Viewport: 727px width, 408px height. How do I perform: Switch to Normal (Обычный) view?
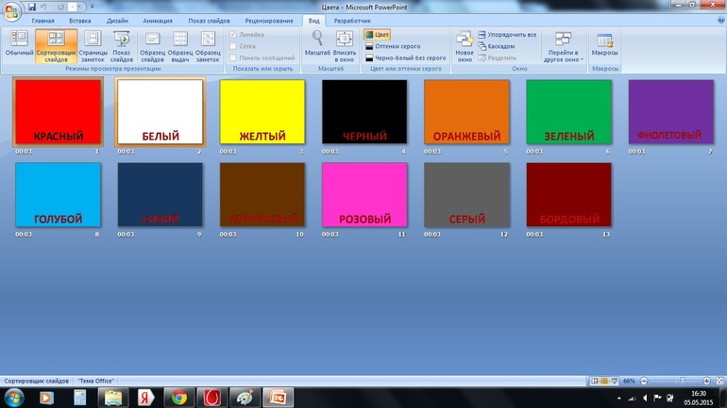point(17,46)
